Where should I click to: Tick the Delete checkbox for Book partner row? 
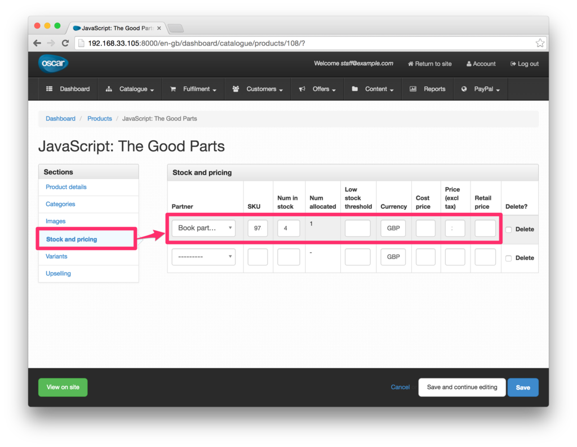click(509, 230)
